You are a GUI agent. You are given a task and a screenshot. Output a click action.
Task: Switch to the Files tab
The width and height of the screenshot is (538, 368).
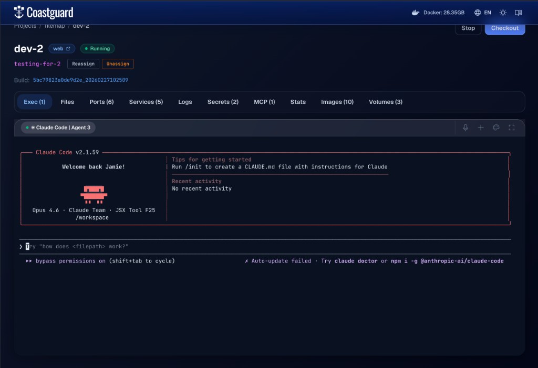coord(67,102)
